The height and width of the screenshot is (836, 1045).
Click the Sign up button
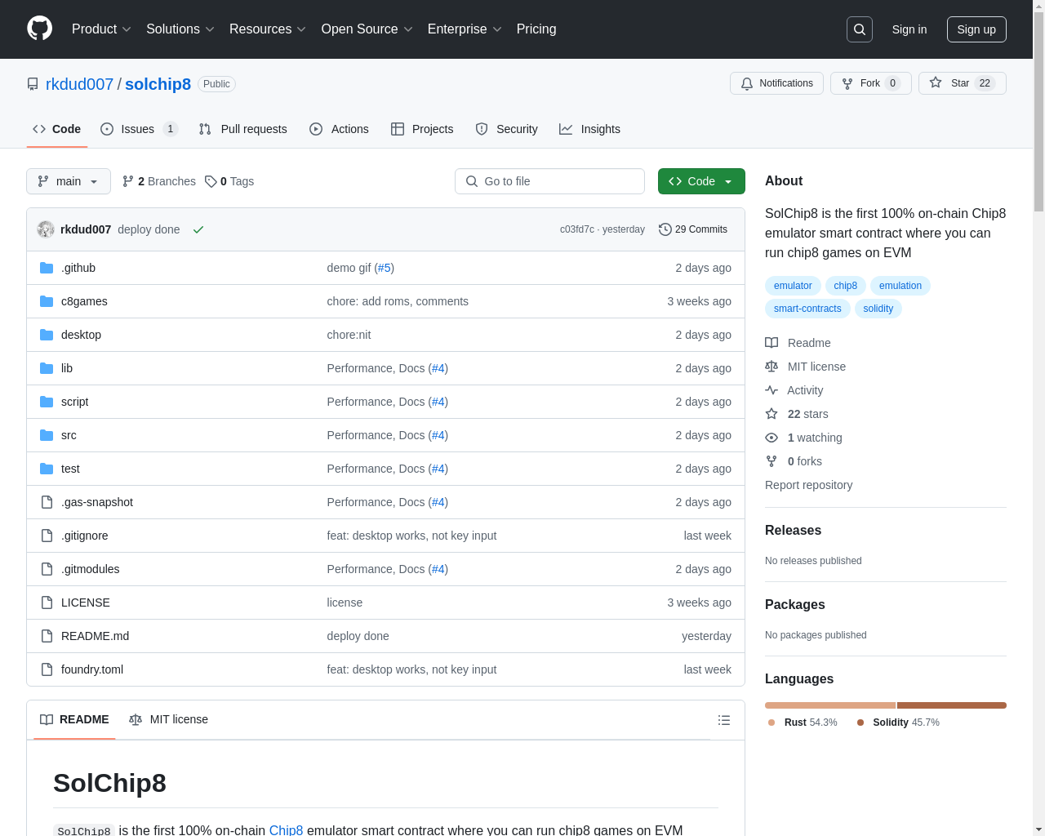click(x=976, y=29)
